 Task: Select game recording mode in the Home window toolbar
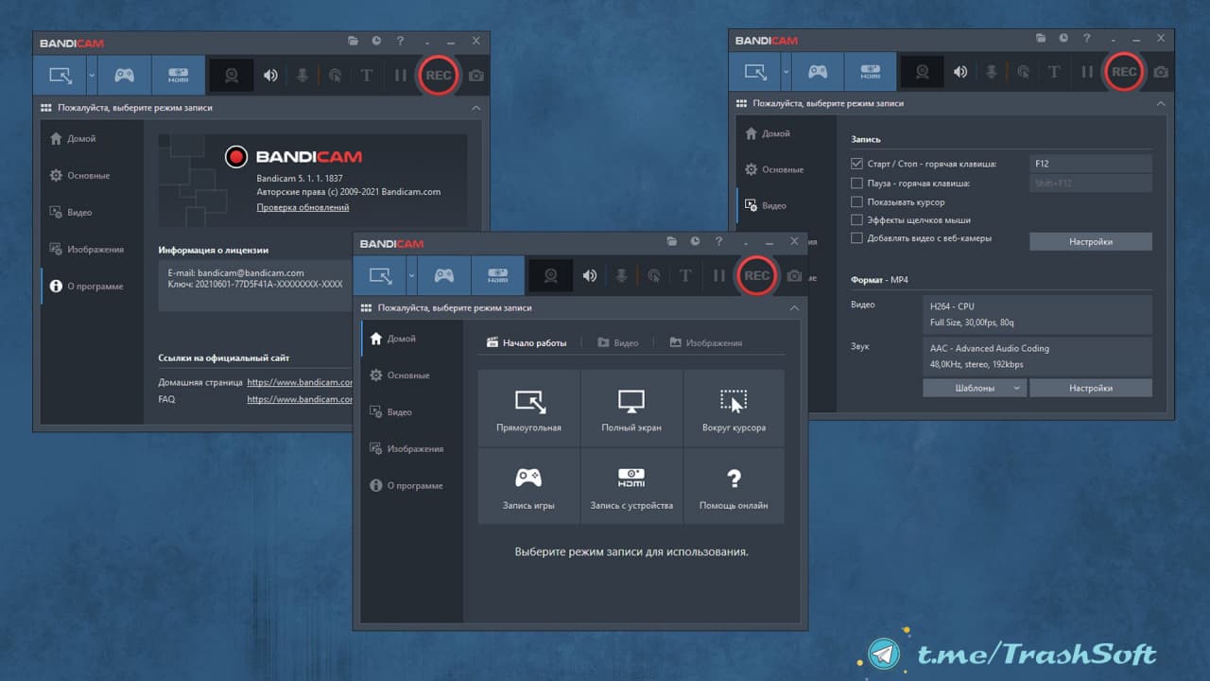443,275
